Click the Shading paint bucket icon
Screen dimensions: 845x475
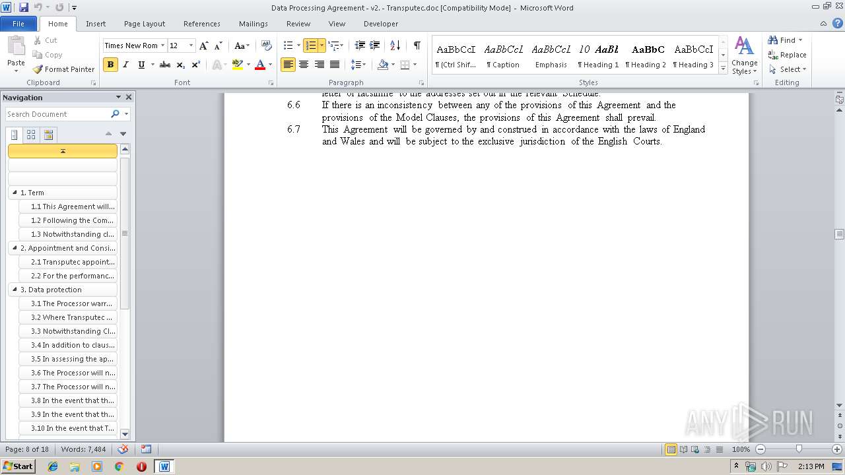382,65
